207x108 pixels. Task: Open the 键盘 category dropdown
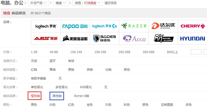61,3
